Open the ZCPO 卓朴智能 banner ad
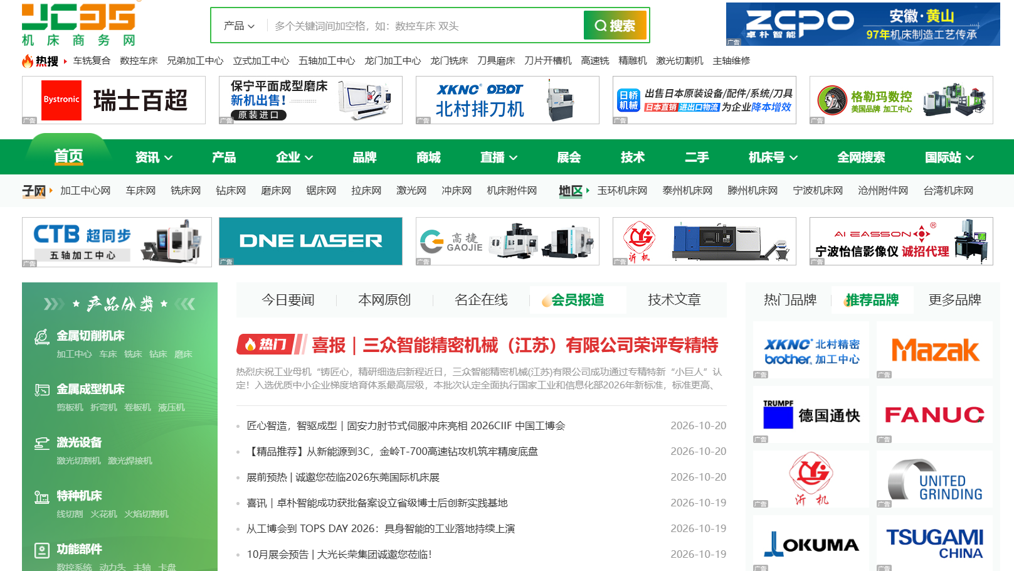The image size is (1014, 571). pos(863,24)
